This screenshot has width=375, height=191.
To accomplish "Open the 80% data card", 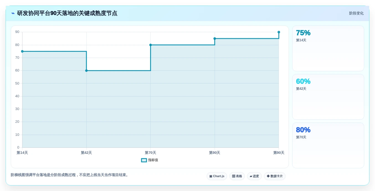I will pos(328,145).
